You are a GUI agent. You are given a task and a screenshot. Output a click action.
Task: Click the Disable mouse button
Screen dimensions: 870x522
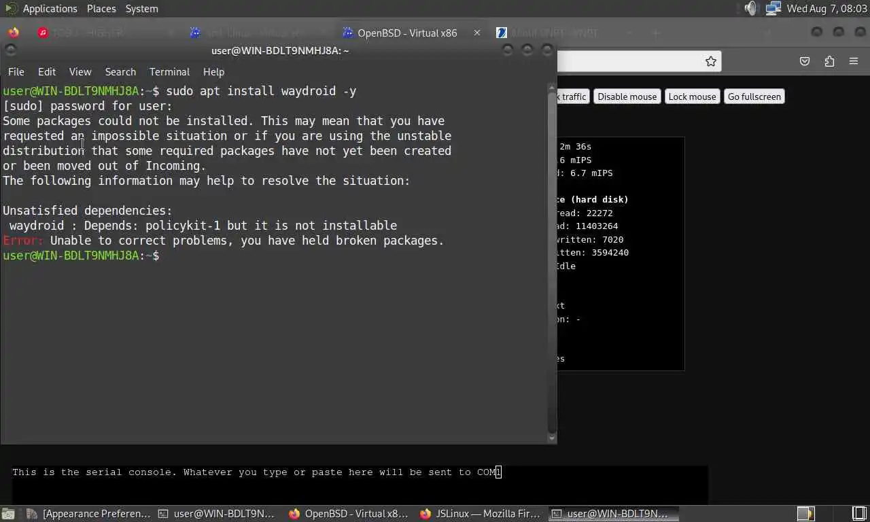click(x=627, y=97)
